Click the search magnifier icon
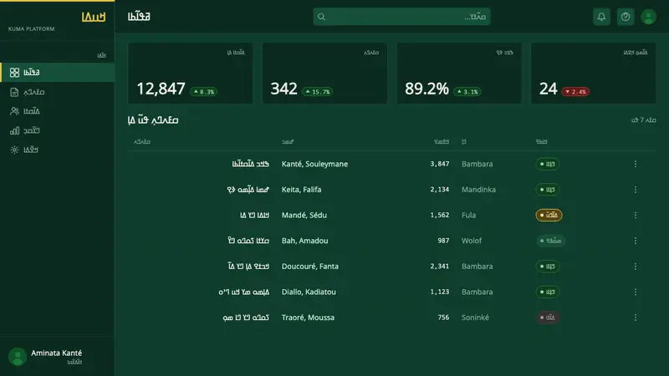 pyautogui.click(x=321, y=17)
